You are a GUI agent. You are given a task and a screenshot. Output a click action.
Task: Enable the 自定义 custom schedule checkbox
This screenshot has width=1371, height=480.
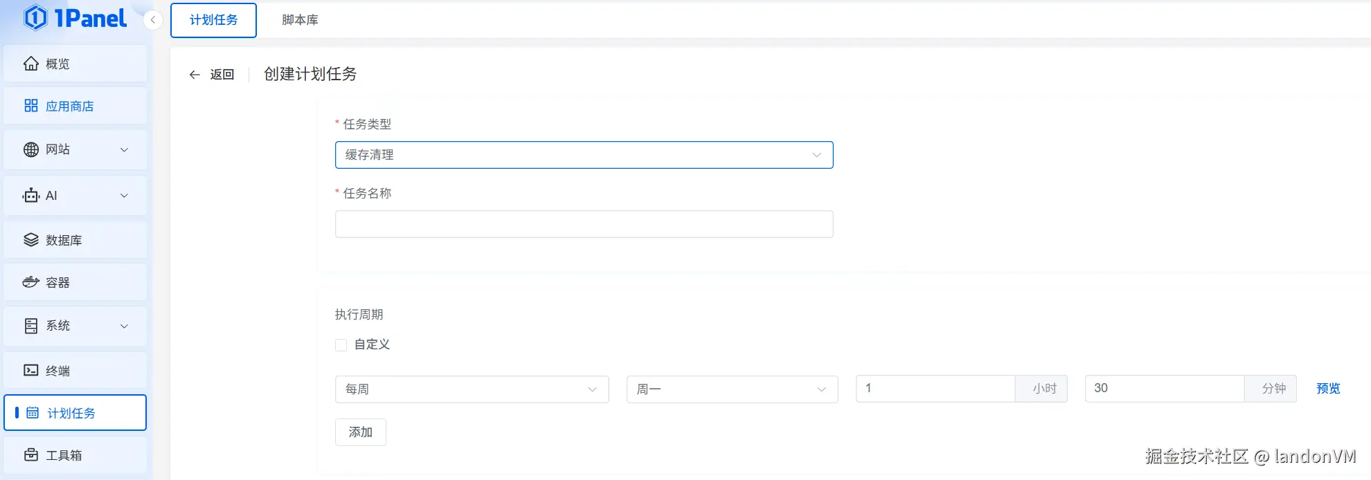point(341,344)
